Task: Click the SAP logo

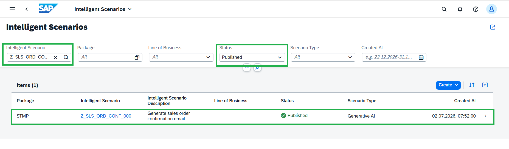Action: [x=48, y=8]
